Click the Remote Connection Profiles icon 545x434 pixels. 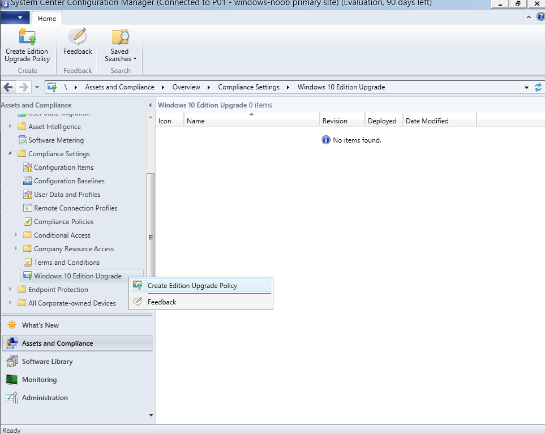pos(28,208)
